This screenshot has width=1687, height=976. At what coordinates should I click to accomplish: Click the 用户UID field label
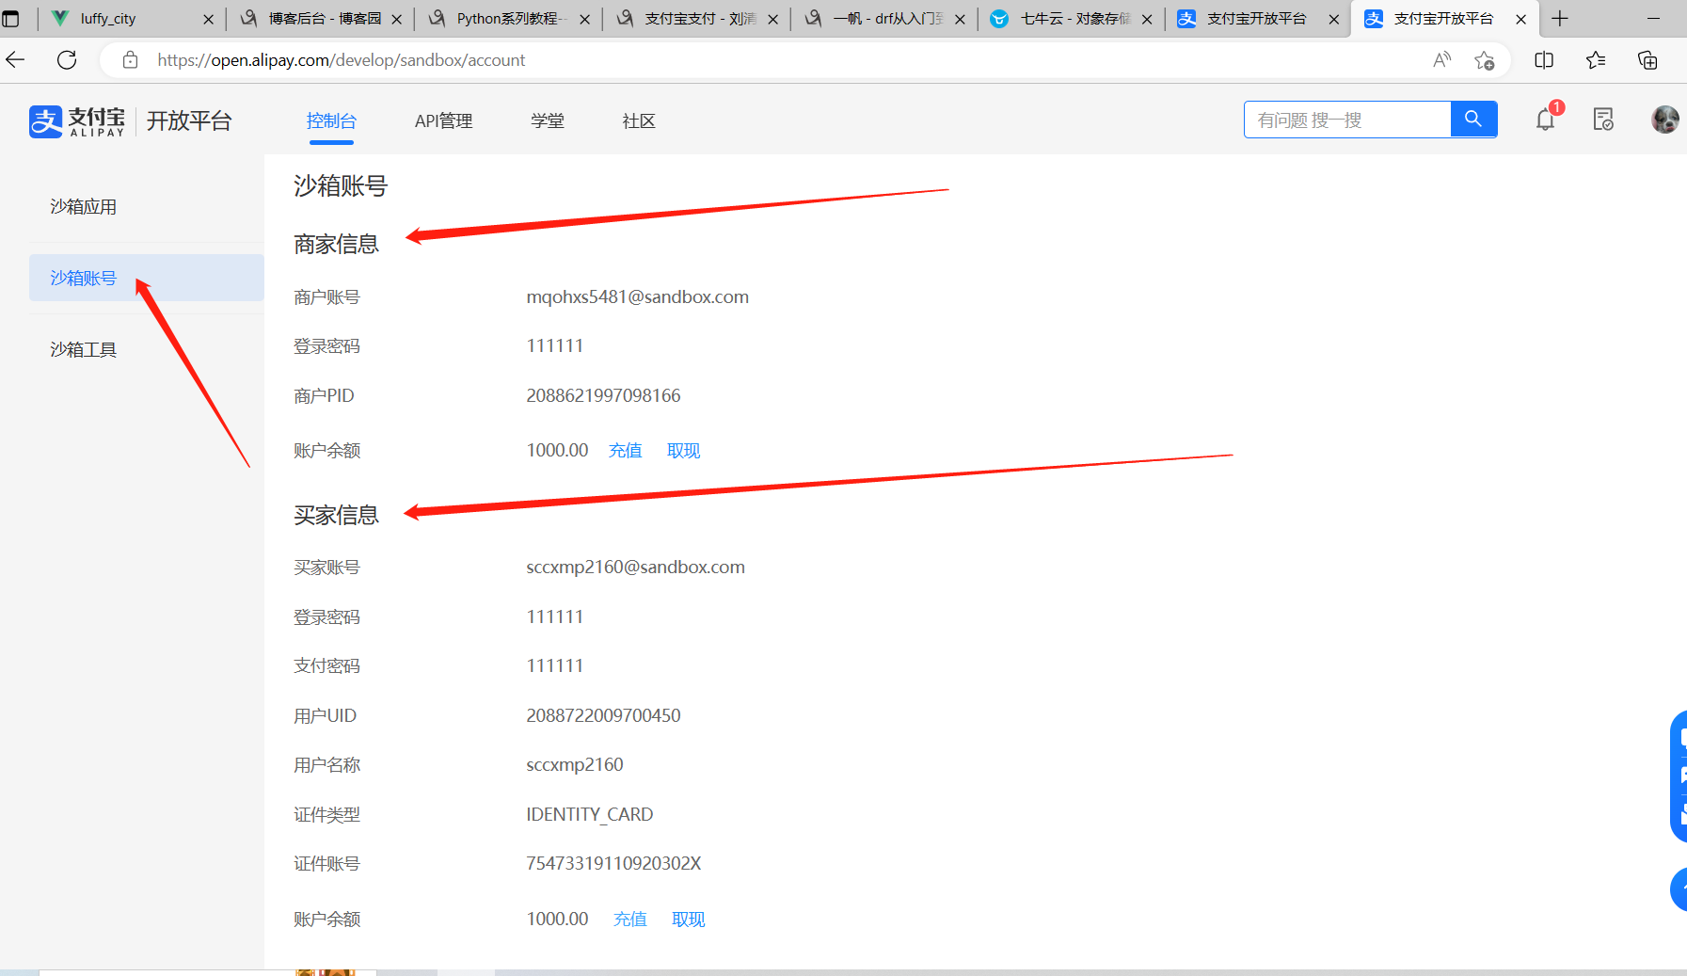(325, 716)
